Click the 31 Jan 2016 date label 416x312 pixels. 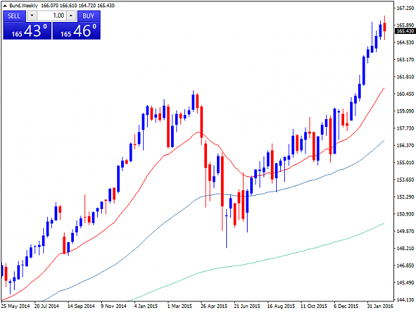380,306
